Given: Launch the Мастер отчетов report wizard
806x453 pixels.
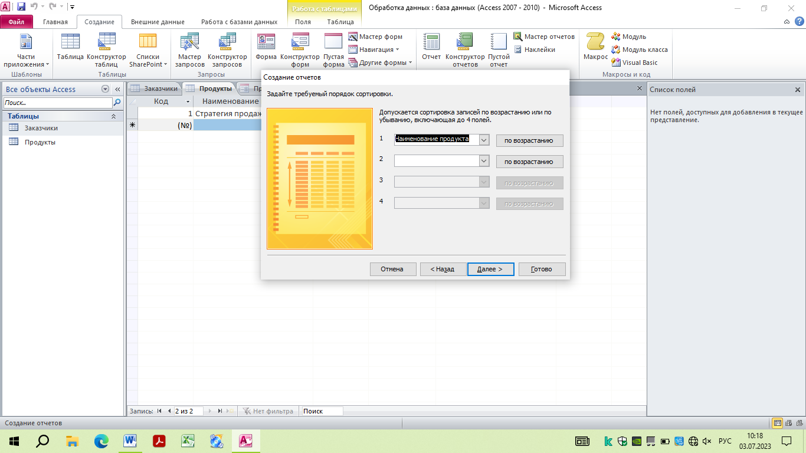Looking at the screenshot, I should point(544,37).
